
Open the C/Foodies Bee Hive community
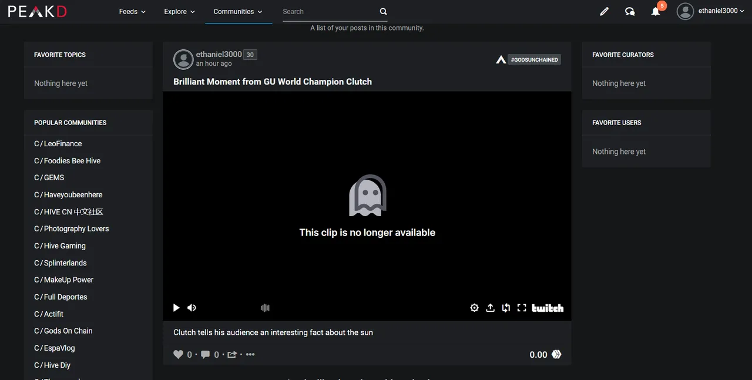[68, 160]
